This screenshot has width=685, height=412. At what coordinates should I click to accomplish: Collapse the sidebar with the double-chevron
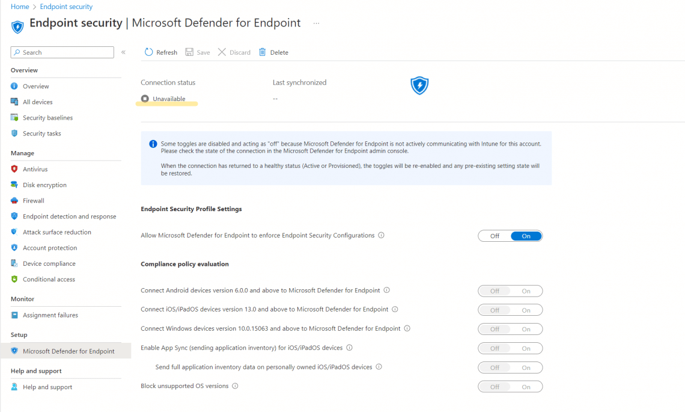point(123,52)
